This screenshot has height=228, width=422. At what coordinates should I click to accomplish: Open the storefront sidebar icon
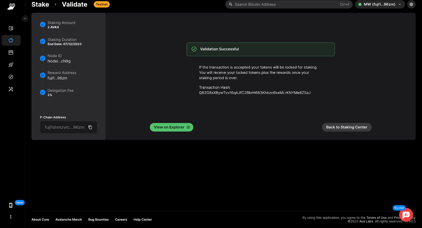[x=11, y=53]
